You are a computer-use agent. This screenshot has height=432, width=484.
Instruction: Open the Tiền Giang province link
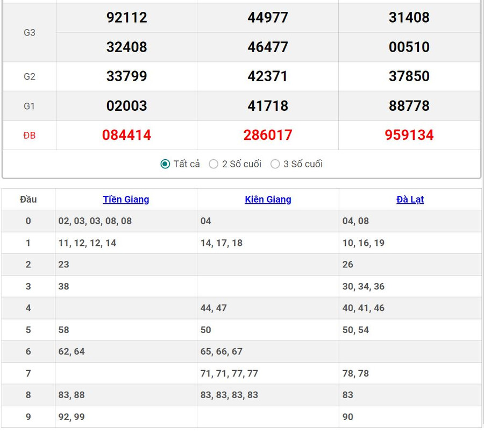coord(126,200)
